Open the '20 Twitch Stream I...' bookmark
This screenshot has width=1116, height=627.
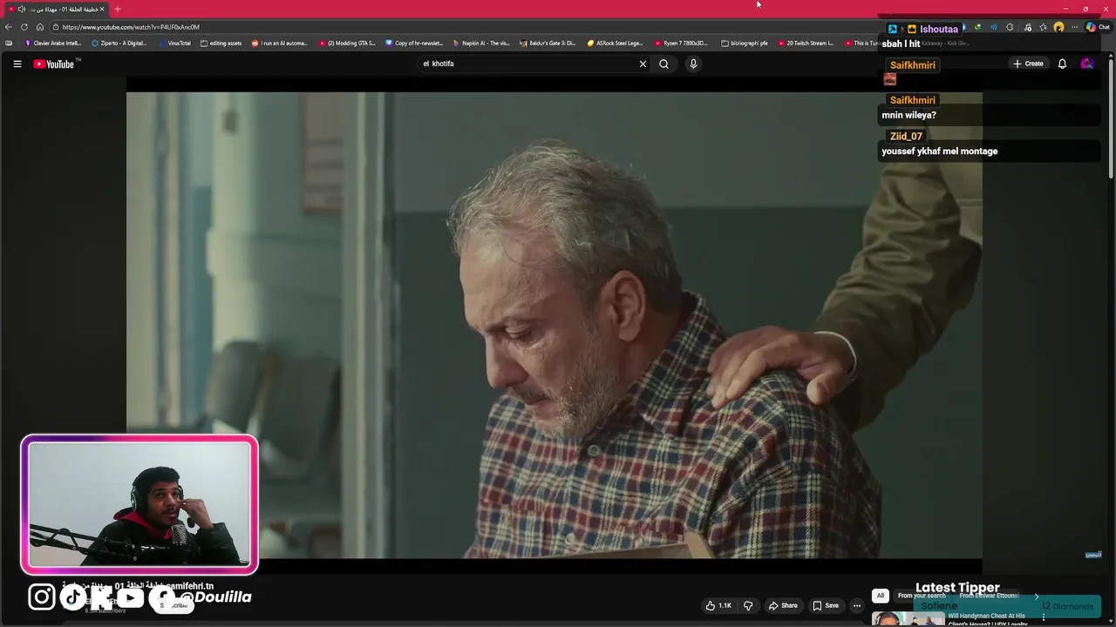tap(806, 43)
